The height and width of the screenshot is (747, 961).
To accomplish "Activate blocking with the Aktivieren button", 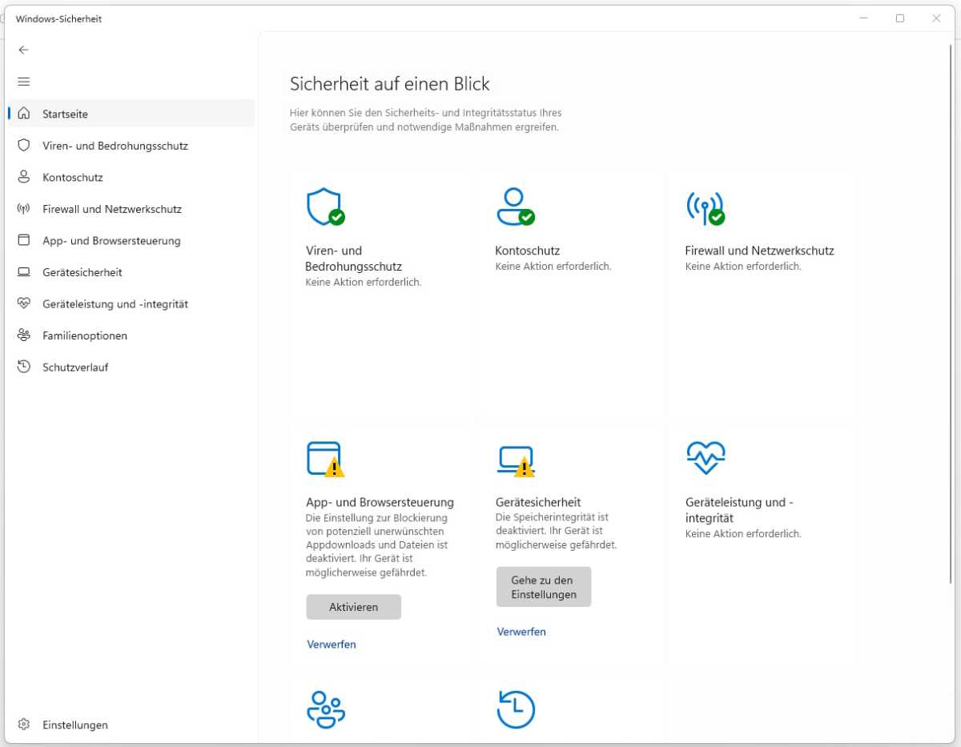I will [353, 606].
